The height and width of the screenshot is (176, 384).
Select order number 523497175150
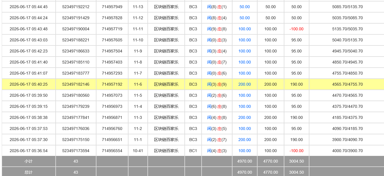point(76,140)
